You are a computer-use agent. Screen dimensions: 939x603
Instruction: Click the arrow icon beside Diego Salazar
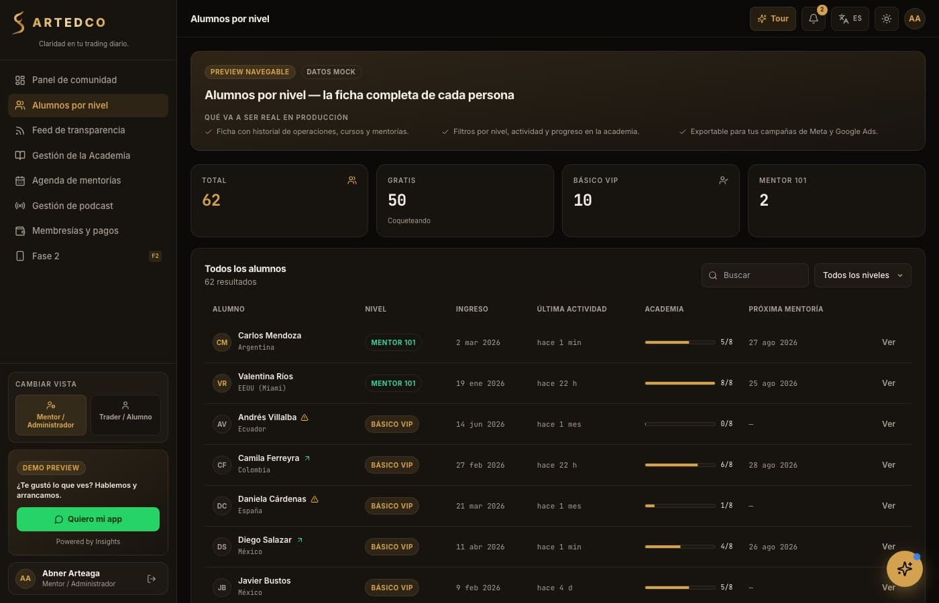(x=300, y=540)
